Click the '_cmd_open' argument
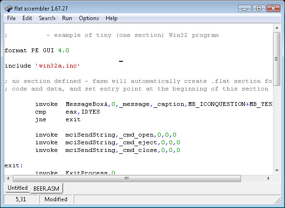Screen dimensions: 285x208 point(136,135)
